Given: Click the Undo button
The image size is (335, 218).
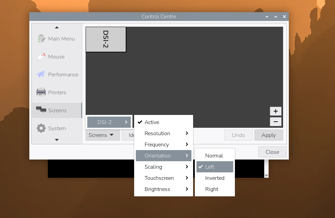Looking at the screenshot, I should pyautogui.click(x=238, y=135).
